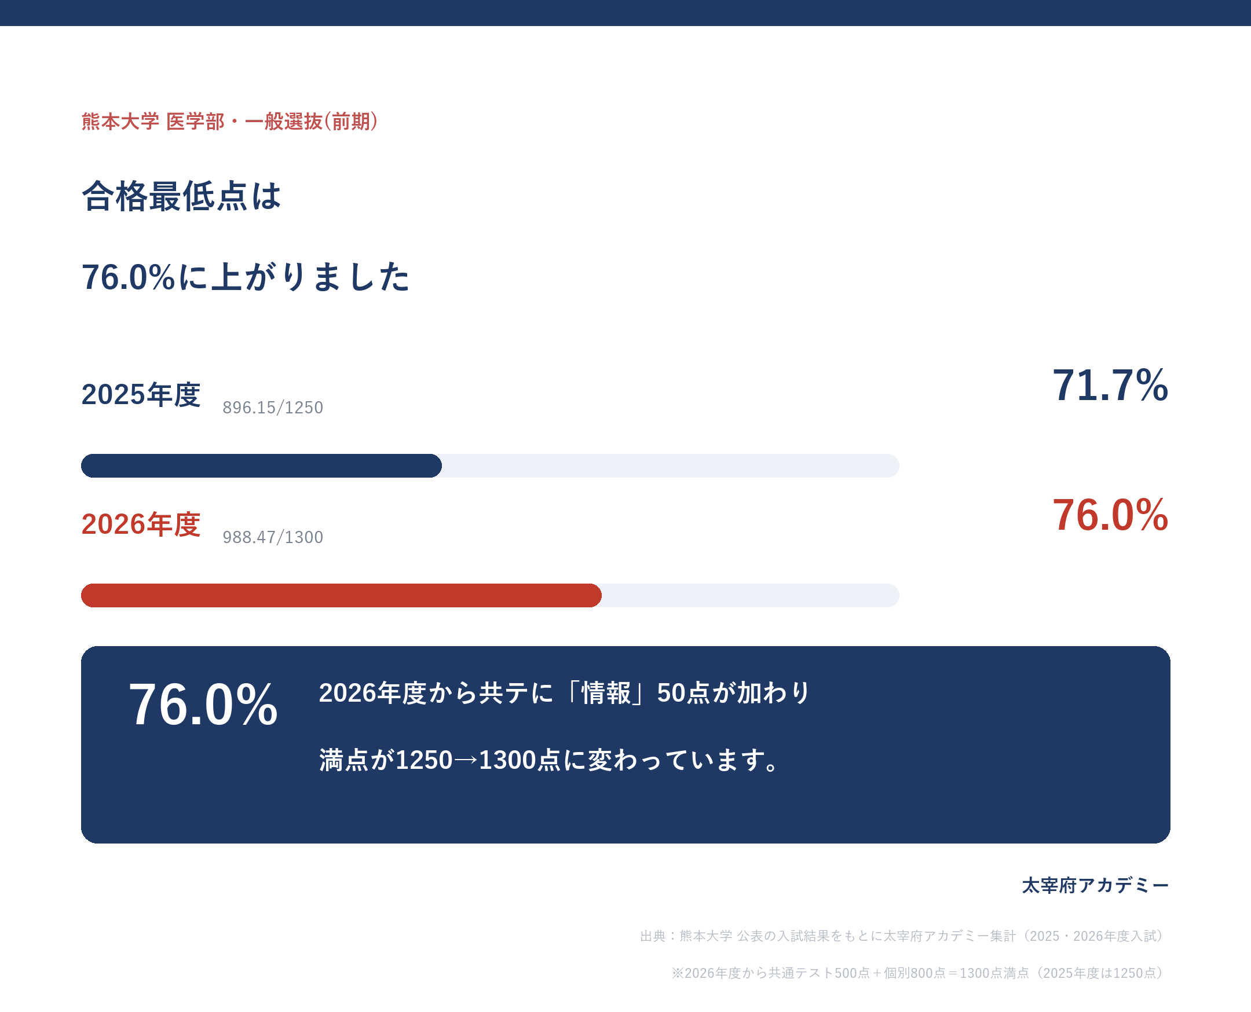The height and width of the screenshot is (1012, 1251).
Task: Select the 2025年度 label
Action: tap(141, 395)
